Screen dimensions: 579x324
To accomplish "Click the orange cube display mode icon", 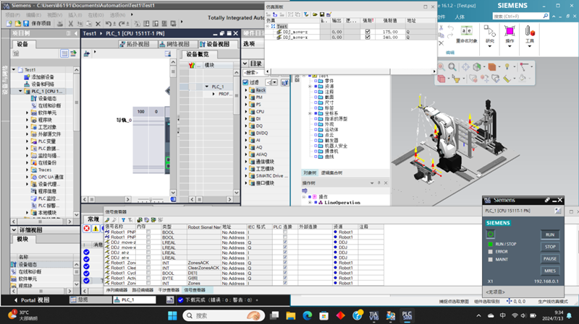I will [491, 66].
